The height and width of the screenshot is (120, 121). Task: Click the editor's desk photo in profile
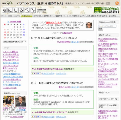(x=9, y=101)
